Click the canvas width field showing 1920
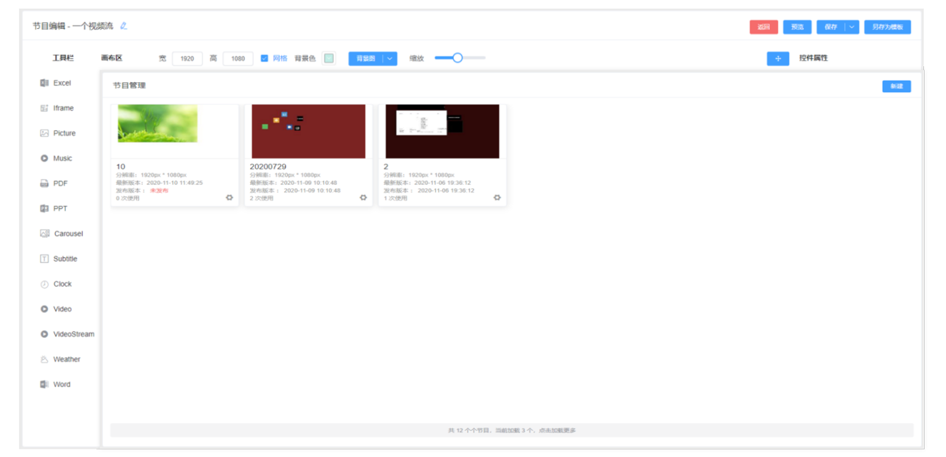 187,58
